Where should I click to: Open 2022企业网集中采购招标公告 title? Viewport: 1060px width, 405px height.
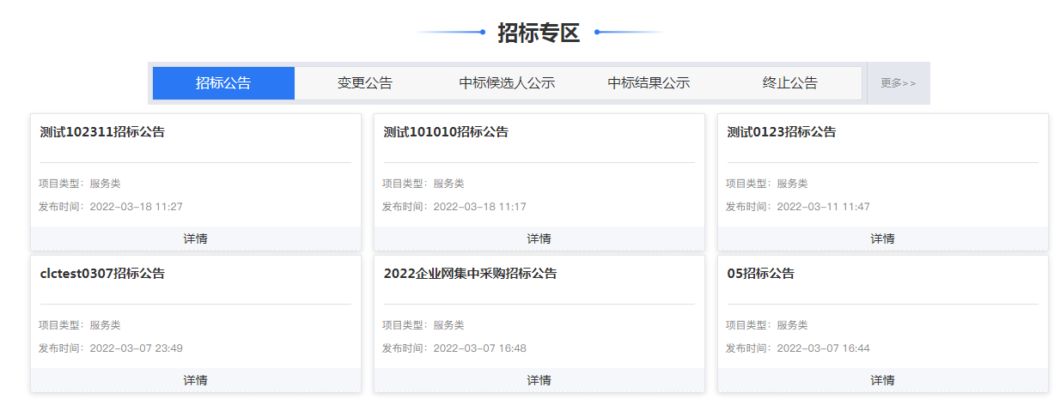click(470, 274)
